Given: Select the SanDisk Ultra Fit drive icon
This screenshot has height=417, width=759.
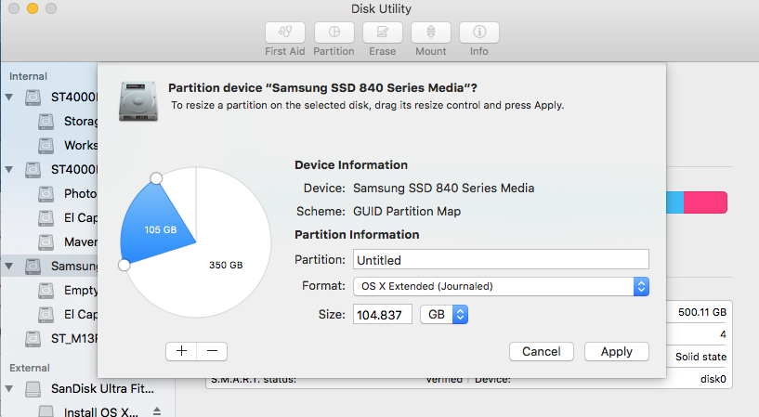Looking at the screenshot, I should (34, 388).
